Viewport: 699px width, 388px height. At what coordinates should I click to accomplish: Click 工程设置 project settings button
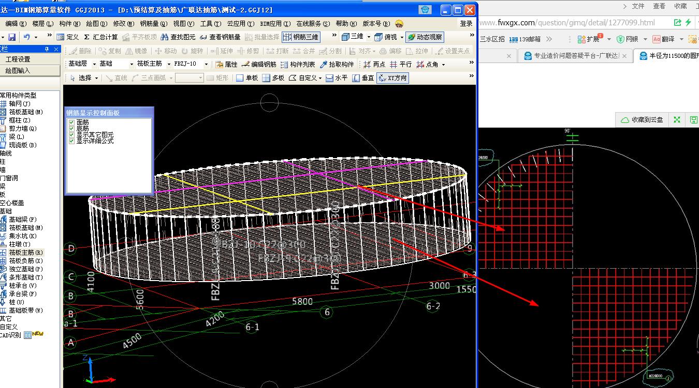click(18, 59)
